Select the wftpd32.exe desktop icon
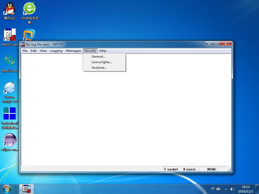This screenshot has height=194, width=259. click(x=10, y=37)
